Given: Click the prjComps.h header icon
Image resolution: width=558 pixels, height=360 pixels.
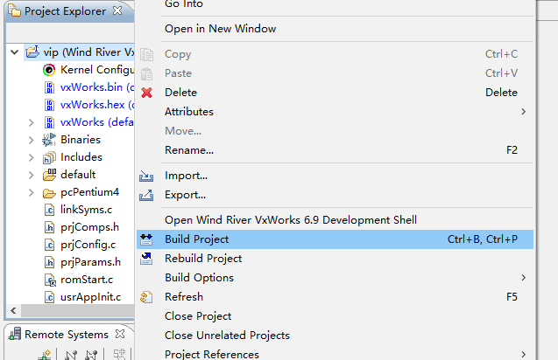Looking at the screenshot, I should 49,227.
